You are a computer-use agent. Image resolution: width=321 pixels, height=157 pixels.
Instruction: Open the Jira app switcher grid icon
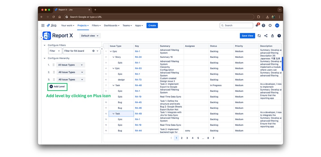click(x=43, y=26)
